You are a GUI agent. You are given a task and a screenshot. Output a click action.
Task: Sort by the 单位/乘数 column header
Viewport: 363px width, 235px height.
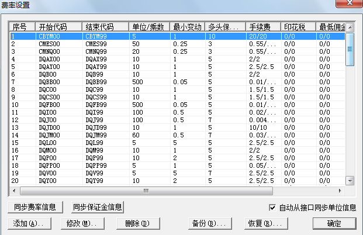150,27
